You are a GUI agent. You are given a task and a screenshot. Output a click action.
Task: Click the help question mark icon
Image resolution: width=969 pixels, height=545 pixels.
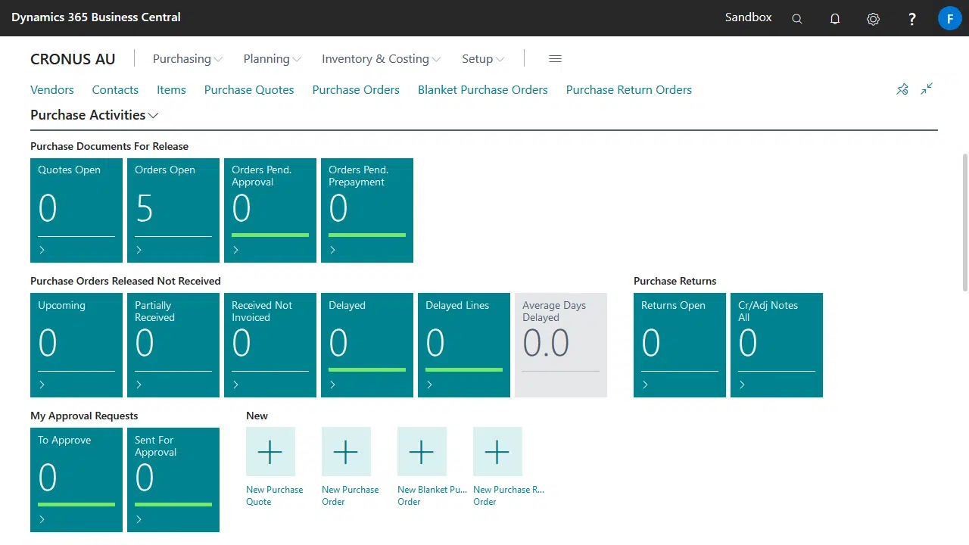tap(912, 19)
